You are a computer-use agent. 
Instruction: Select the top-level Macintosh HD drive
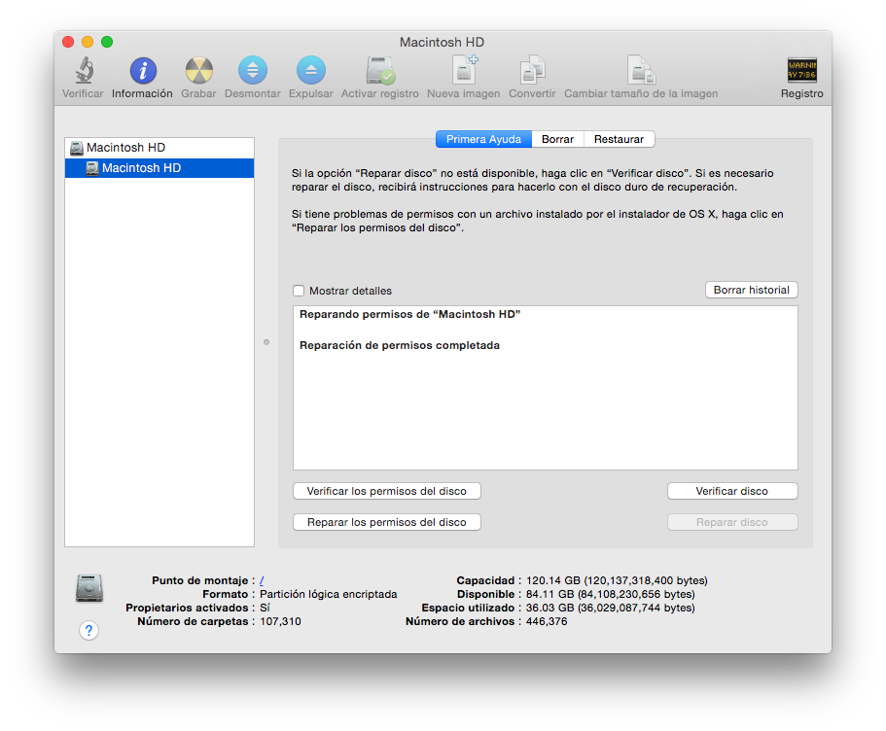(x=125, y=148)
